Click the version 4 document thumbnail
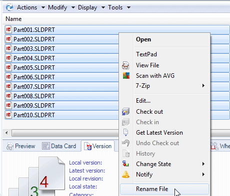The height and width of the screenshot is (196, 230). 51,173
